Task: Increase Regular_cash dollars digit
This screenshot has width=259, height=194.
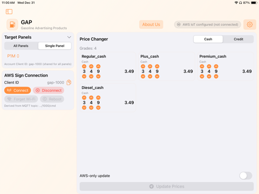Action: click(x=84, y=66)
